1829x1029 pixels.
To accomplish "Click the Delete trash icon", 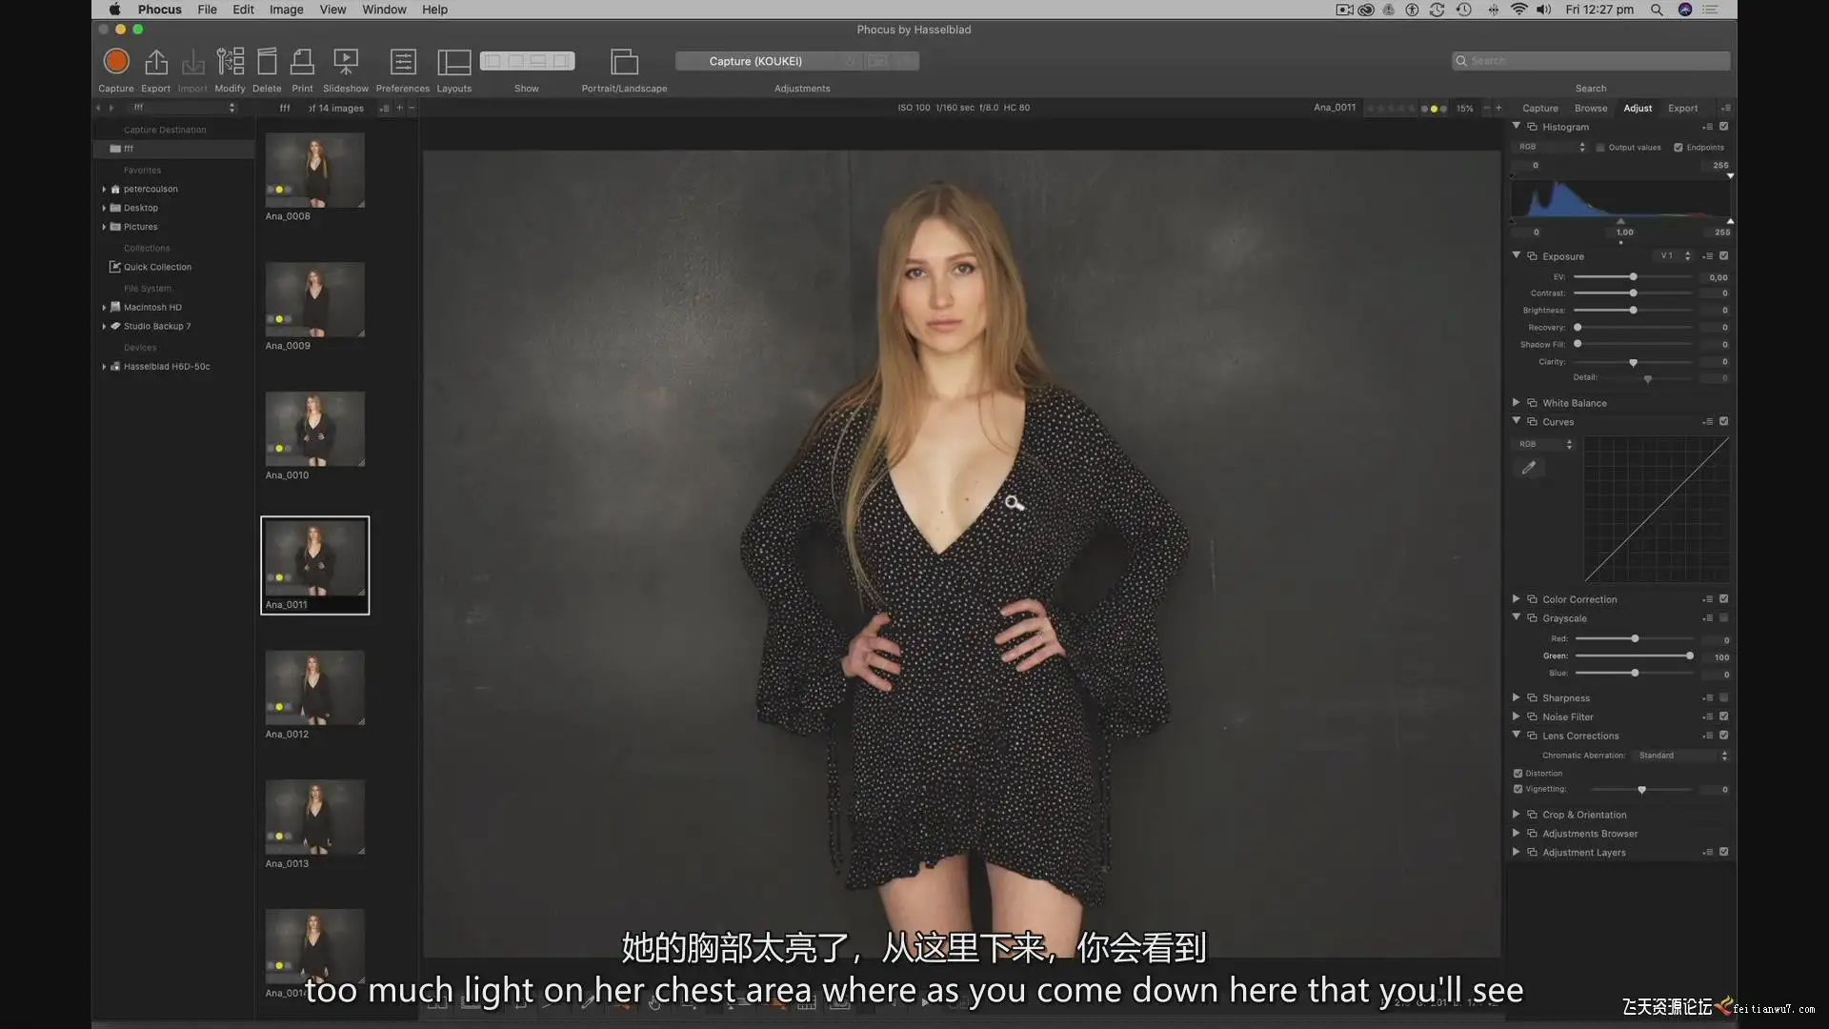I will coord(267,62).
